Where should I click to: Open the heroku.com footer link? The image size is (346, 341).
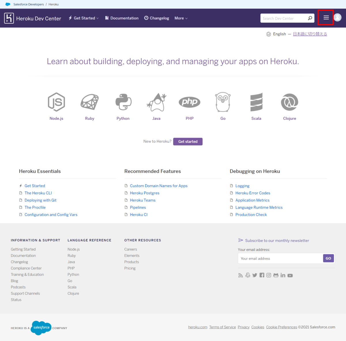[x=198, y=327]
